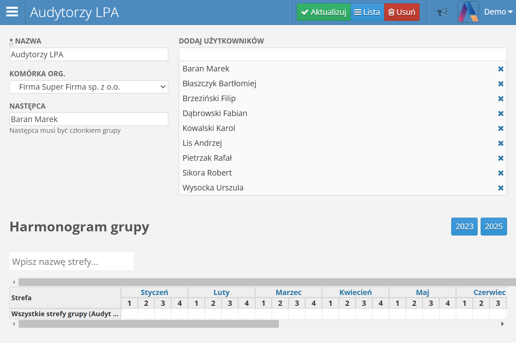The width and height of the screenshot is (516, 343).
Task: Remove Błaszczyk Bartłomiej from the group
Action: point(501,84)
